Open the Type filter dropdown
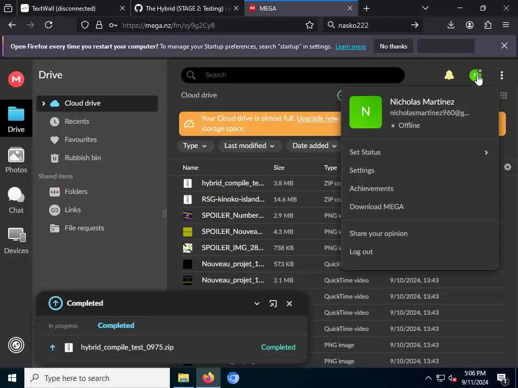 (x=195, y=146)
